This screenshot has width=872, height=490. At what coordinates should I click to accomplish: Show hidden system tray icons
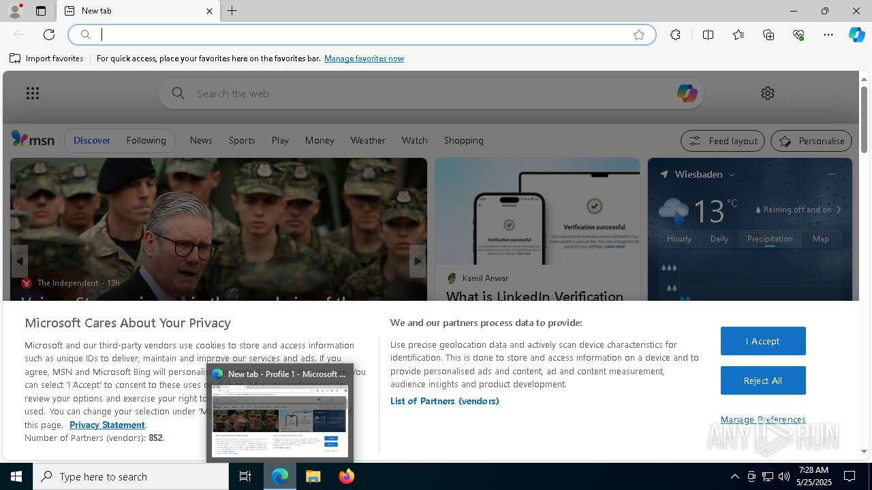[734, 476]
